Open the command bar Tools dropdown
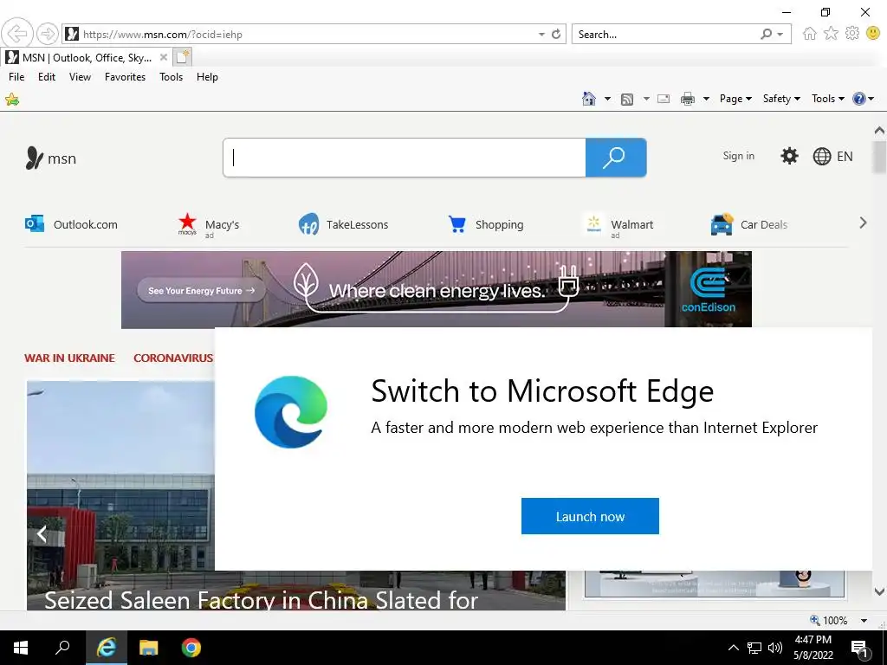 tap(827, 99)
